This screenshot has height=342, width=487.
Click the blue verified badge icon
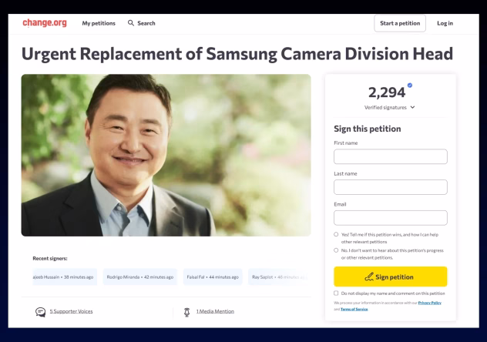[x=410, y=85]
